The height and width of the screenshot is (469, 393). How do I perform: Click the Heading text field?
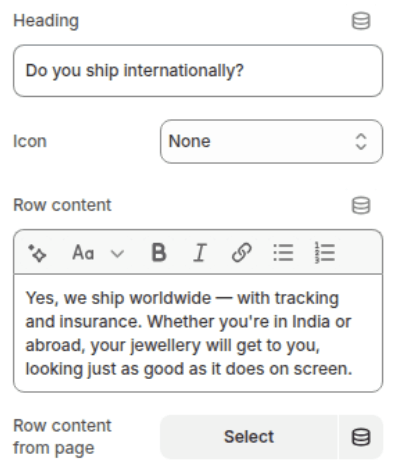click(x=198, y=71)
